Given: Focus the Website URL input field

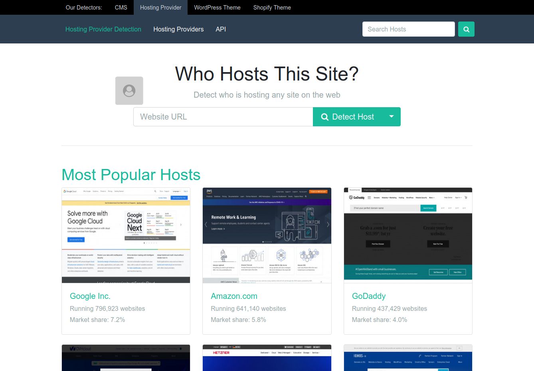Looking at the screenshot, I should 223,117.
